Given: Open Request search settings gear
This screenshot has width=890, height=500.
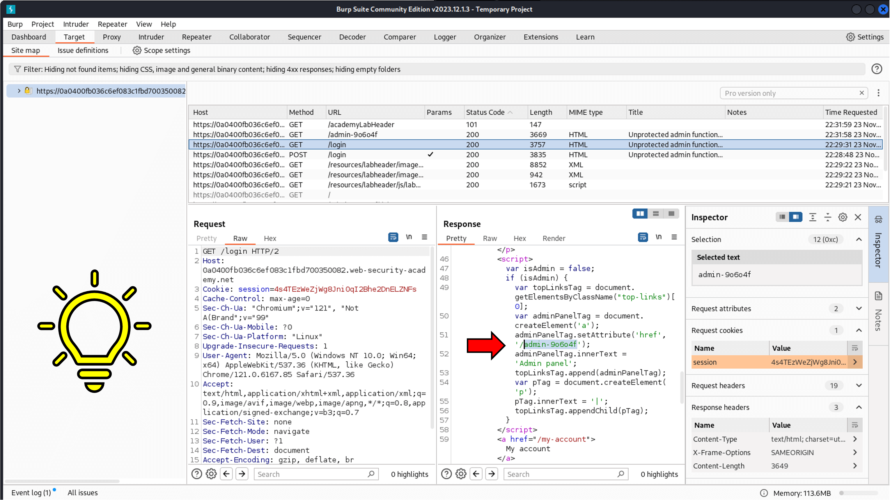Looking at the screenshot, I should (x=211, y=474).
